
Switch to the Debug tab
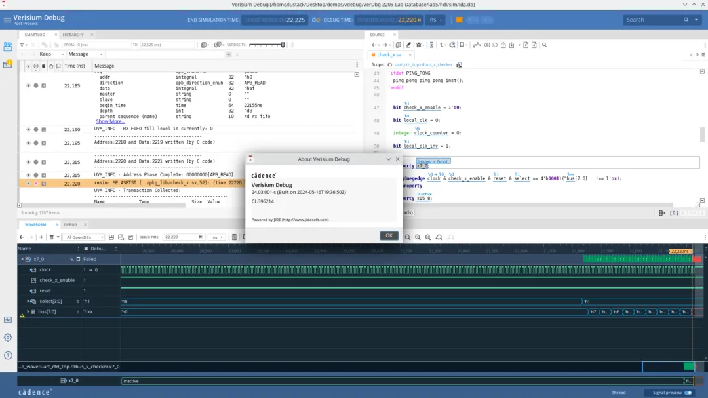click(70, 225)
